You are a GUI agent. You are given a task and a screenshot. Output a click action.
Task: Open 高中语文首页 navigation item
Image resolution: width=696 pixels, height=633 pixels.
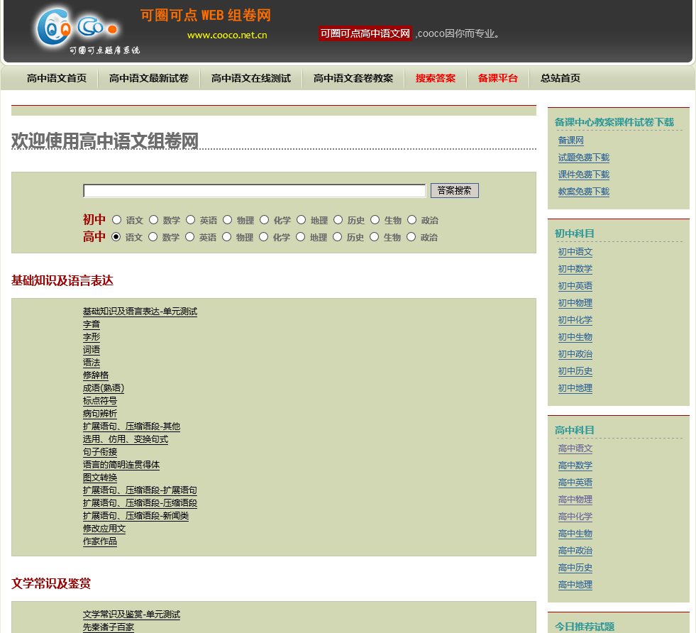click(57, 79)
